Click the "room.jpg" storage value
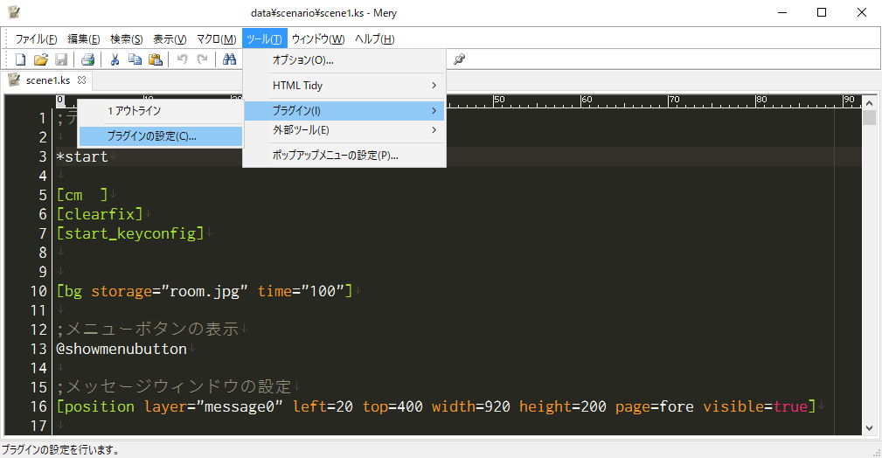 pyautogui.click(x=205, y=291)
